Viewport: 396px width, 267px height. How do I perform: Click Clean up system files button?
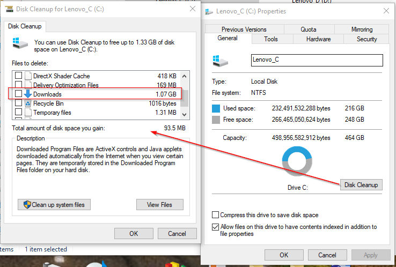tap(54, 205)
